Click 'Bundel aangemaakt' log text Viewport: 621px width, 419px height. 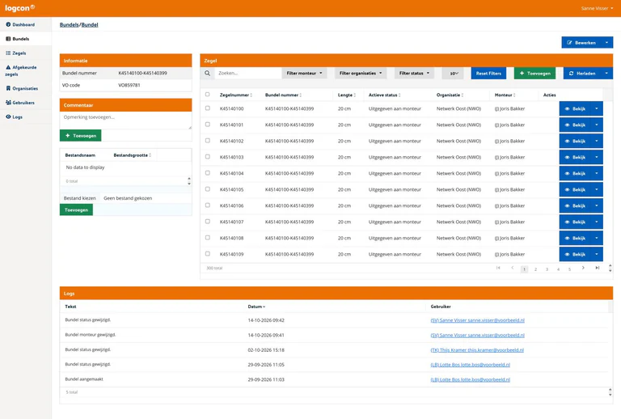(84, 379)
